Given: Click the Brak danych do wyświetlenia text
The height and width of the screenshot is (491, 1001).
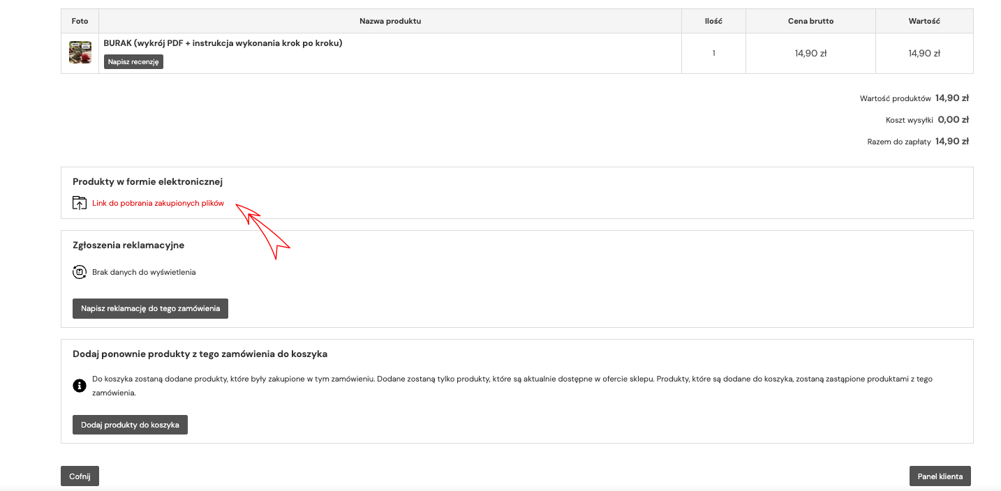Looking at the screenshot, I should tap(144, 272).
